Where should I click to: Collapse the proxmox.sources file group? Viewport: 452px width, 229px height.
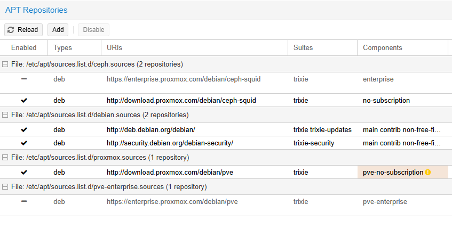click(5, 157)
